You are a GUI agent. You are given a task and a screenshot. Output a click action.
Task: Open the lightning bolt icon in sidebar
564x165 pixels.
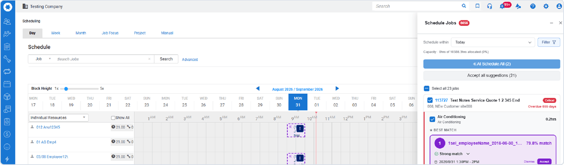(7, 159)
